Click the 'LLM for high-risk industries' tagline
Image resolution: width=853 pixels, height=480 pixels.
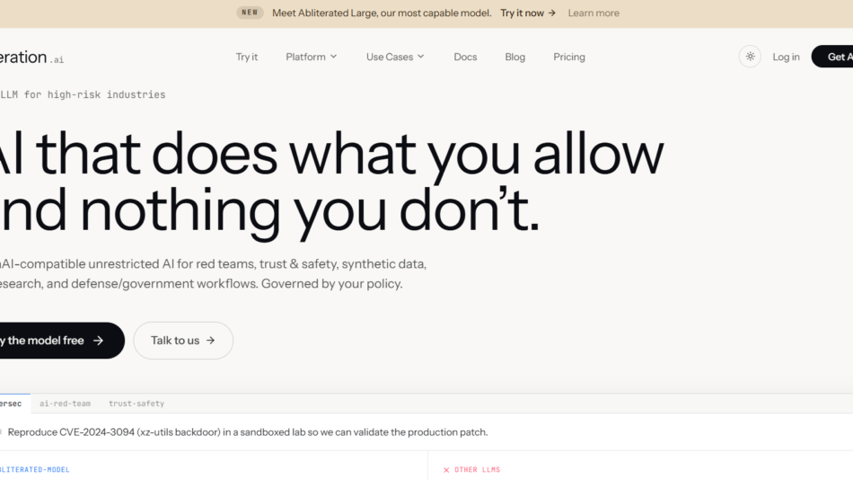tap(83, 94)
